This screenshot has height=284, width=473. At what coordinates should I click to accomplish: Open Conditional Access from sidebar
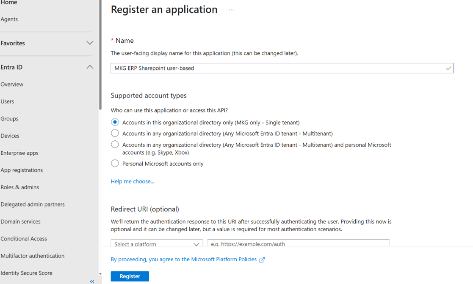coord(24,238)
